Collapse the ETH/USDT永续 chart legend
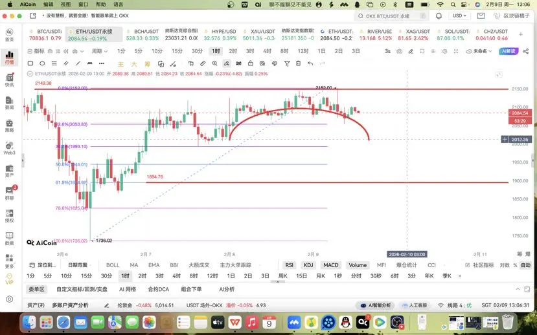 click(30, 74)
